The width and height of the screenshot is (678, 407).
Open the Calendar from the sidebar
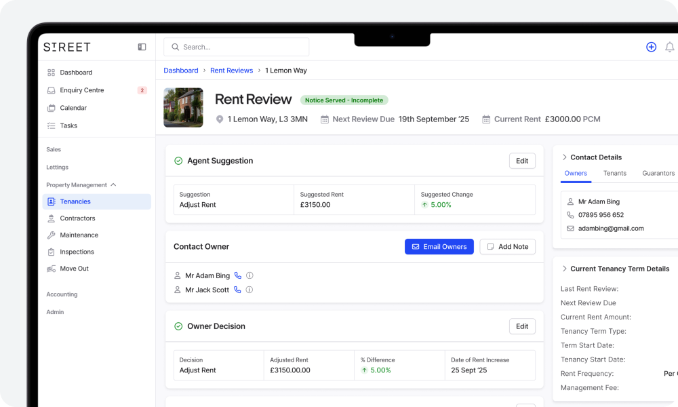point(75,107)
